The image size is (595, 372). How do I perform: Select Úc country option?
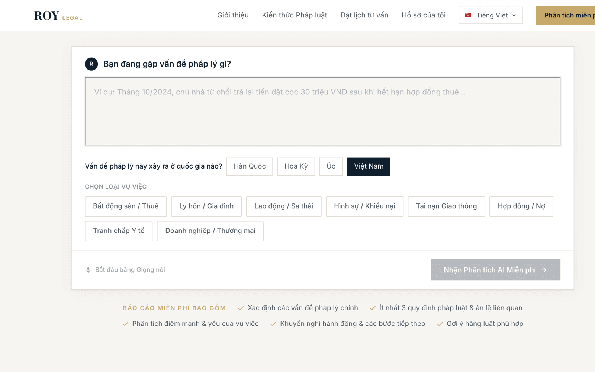click(331, 166)
